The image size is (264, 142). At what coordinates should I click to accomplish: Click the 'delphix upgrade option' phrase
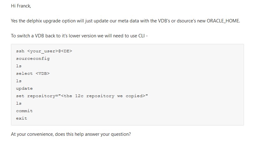pyautogui.click(x=51, y=21)
